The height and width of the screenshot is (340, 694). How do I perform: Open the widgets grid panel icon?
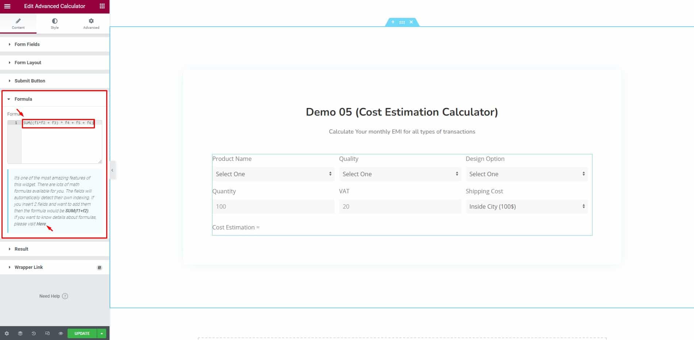(102, 6)
